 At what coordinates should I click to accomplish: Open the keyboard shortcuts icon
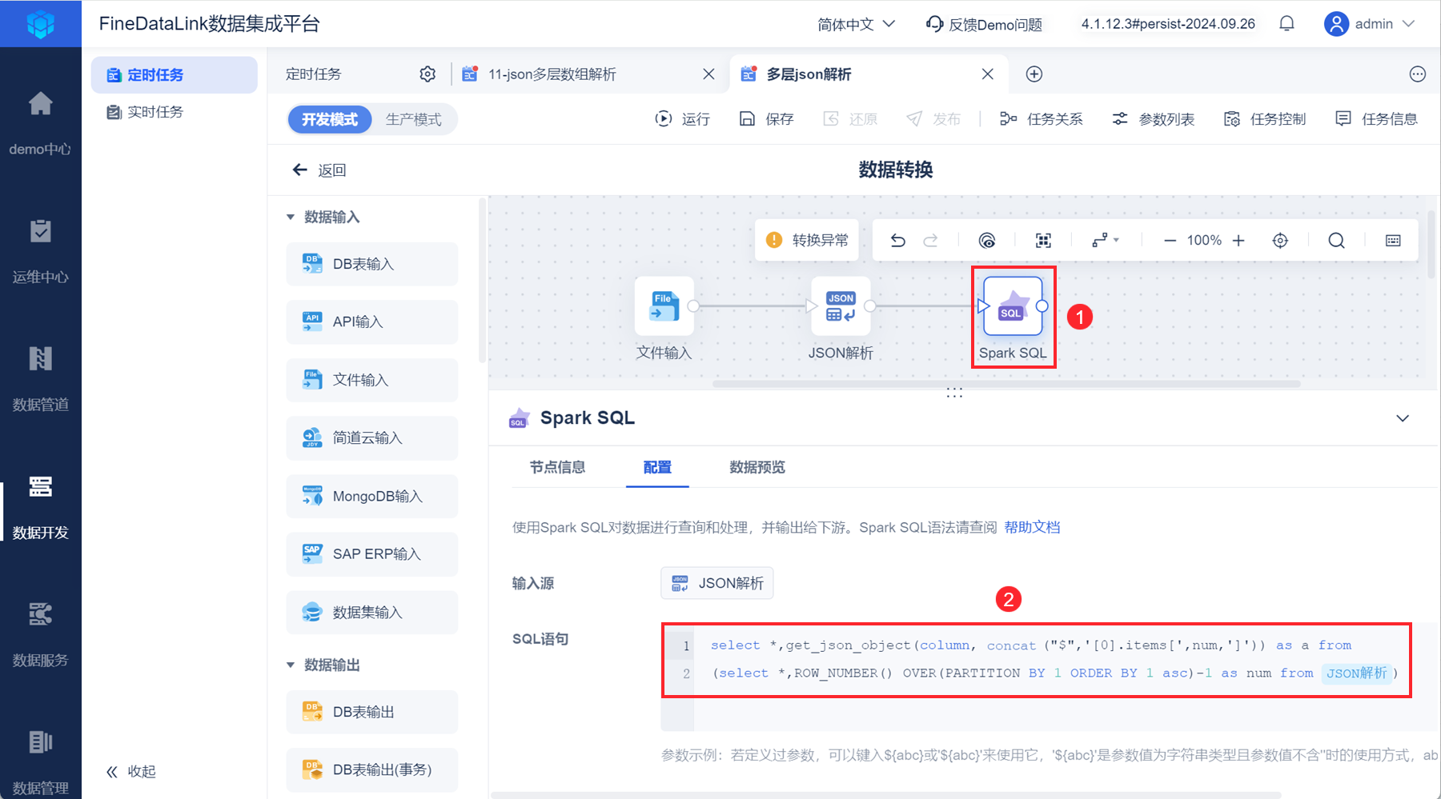[x=1393, y=241]
